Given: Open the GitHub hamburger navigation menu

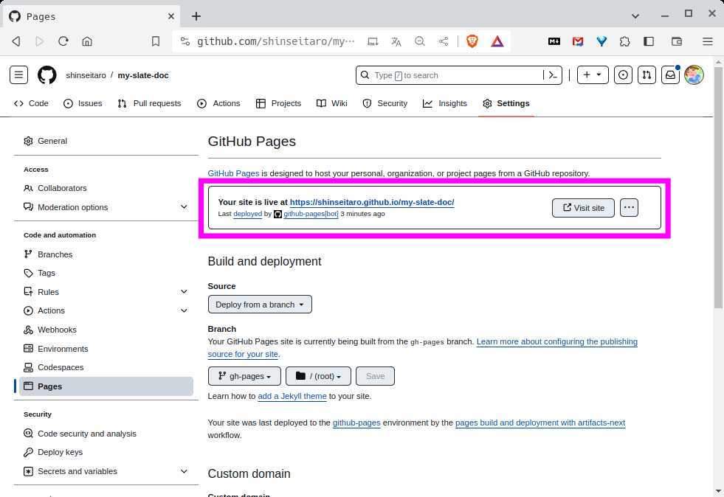Looking at the screenshot, I should tap(18, 74).
